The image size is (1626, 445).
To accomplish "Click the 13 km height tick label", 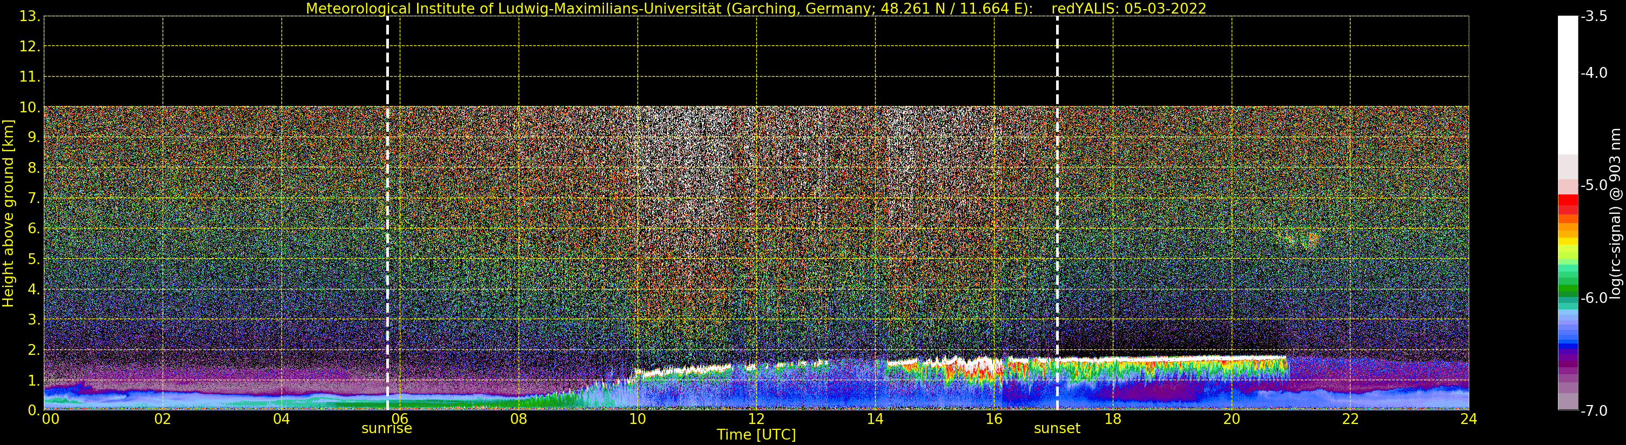I will 29,16.
